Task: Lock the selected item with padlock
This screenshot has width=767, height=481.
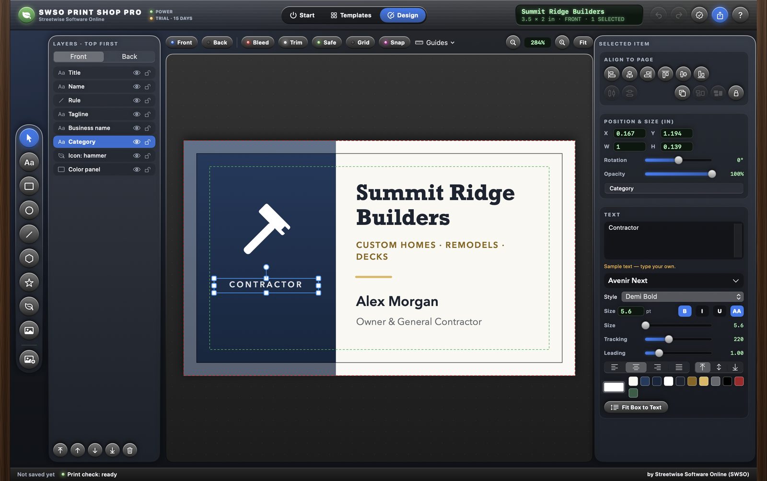Action: point(736,93)
